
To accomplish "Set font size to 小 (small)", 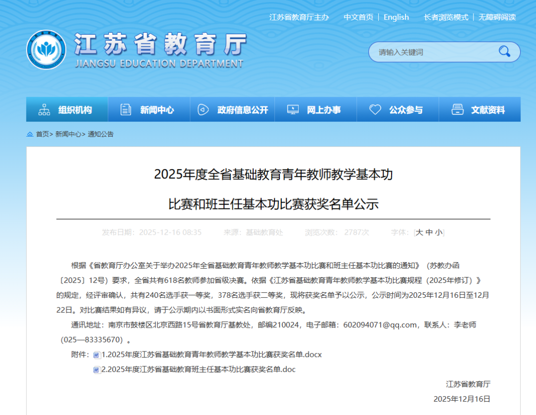I will 439,232.
